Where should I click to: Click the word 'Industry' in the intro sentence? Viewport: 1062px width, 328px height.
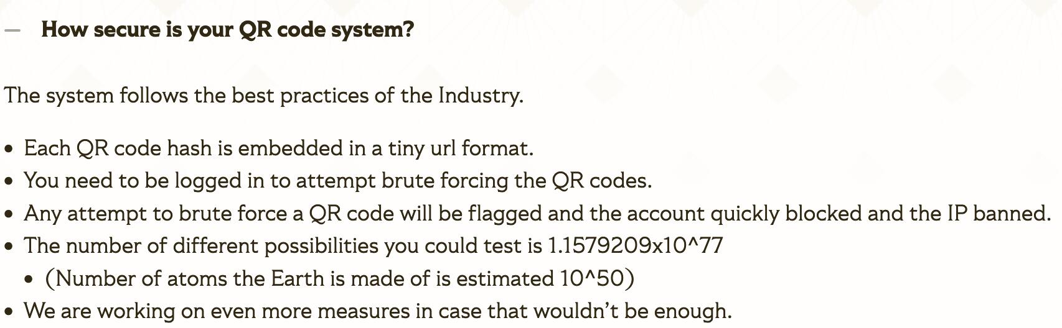pyautogui.click(x=481, y=96)
